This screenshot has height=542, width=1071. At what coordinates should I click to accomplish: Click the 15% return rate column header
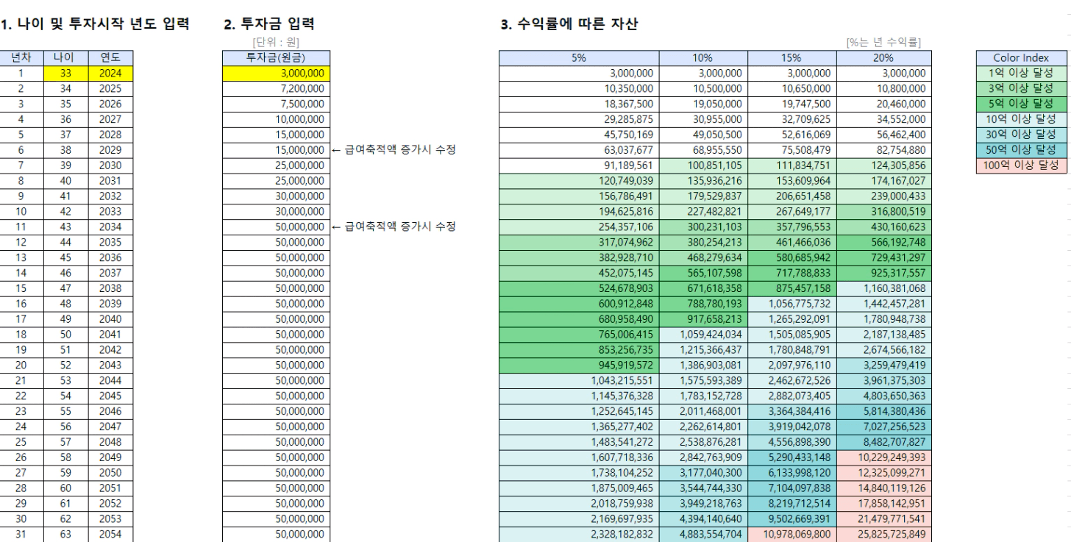[x=792, y=58]
